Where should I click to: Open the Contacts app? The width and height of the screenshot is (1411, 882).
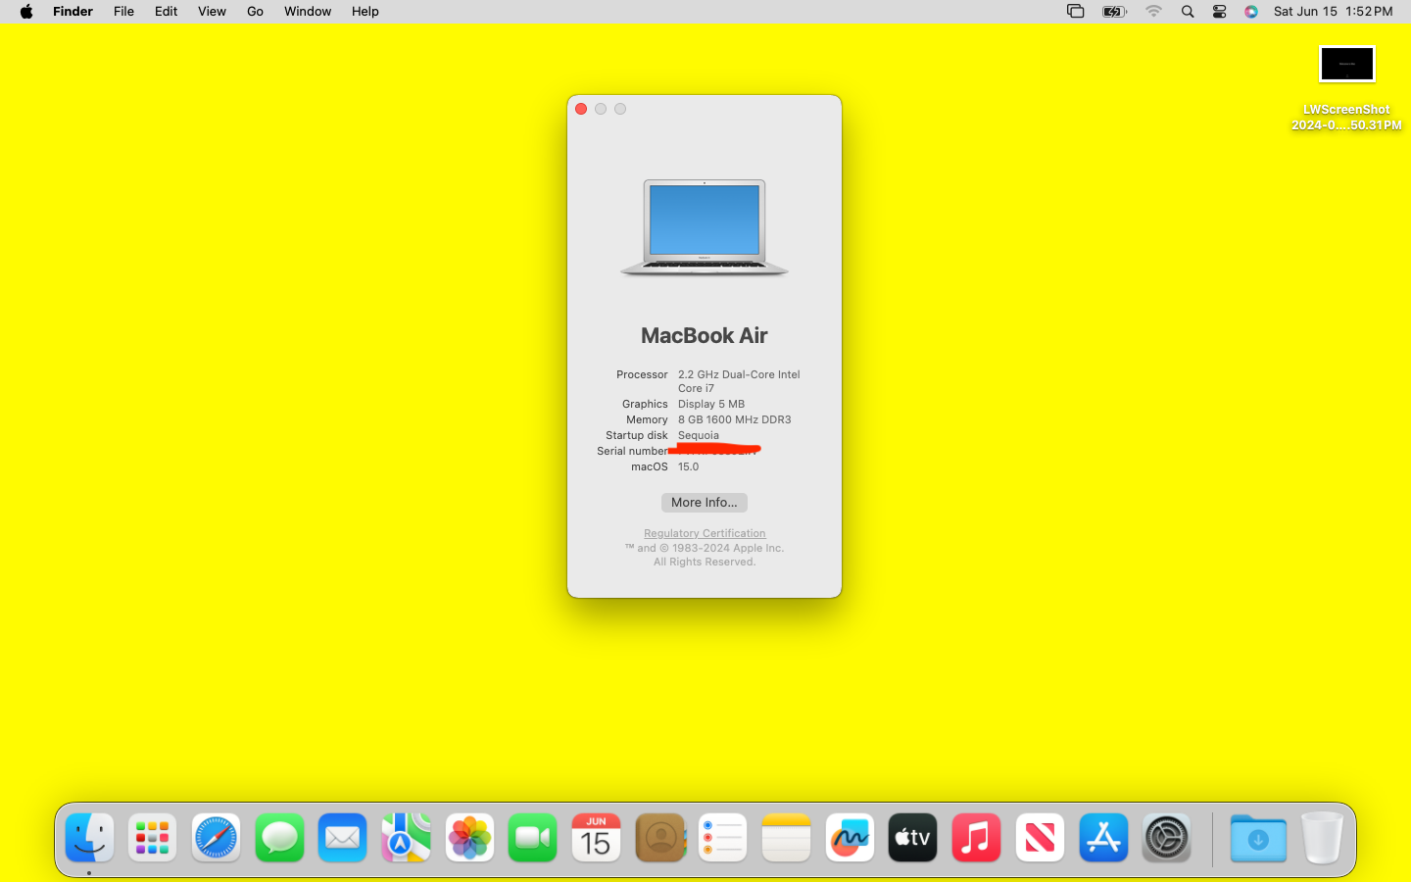point(659,838)
